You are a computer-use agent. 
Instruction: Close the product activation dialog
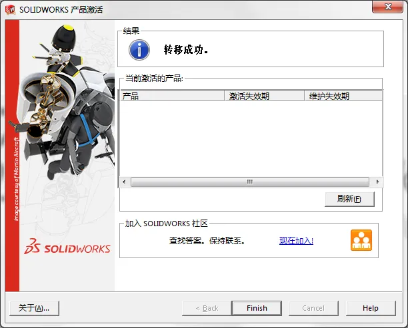388,7
